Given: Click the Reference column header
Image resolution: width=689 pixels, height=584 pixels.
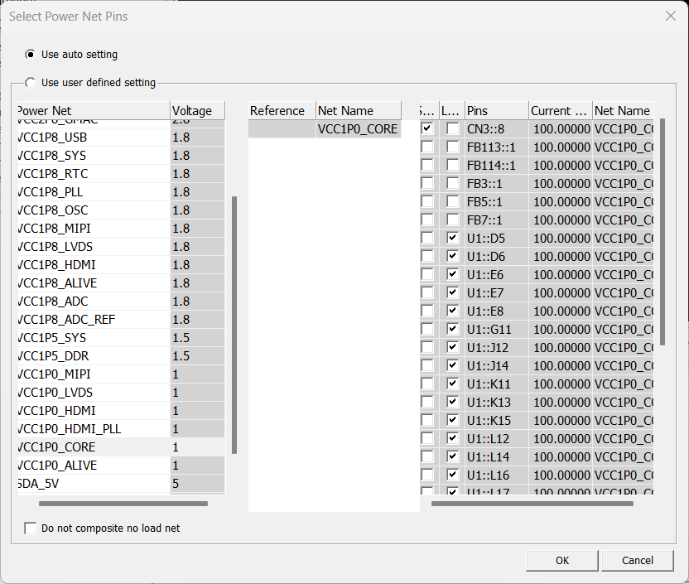Looking at the screenshot, I should pyautogui.click(x=282, y=111).
